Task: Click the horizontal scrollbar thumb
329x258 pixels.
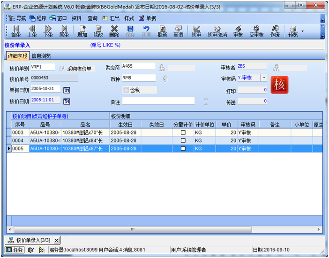Action: click(133, 229)
